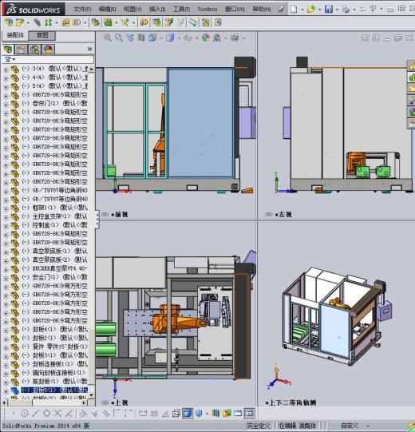
Task: Click the Zoom to Fit magnifier icon
Action: (x=108, y=38)
